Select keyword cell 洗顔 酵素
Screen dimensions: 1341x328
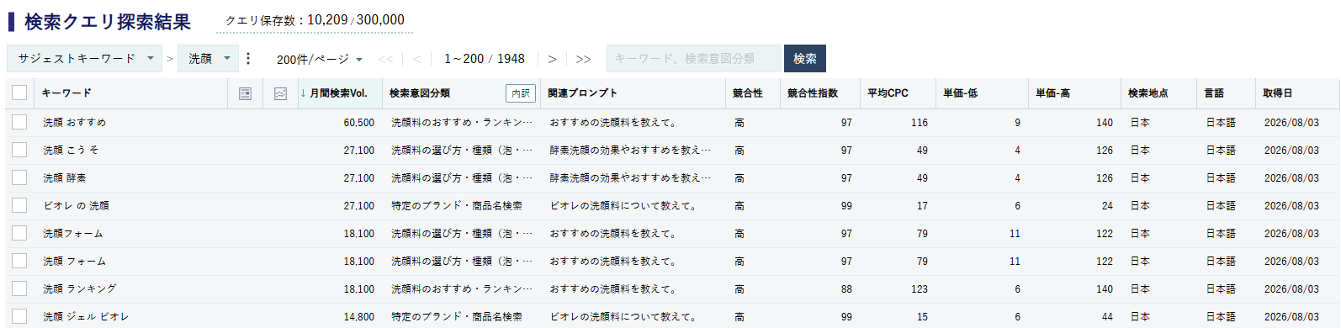click(x=65, y=178)
